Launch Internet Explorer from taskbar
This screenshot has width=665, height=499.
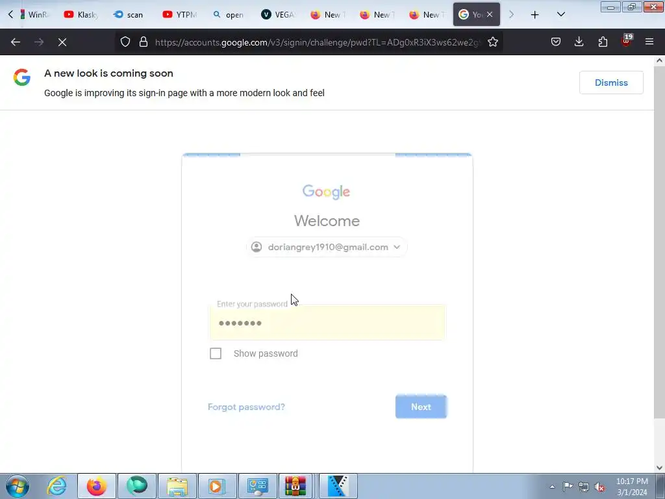[x=57, y=486]
